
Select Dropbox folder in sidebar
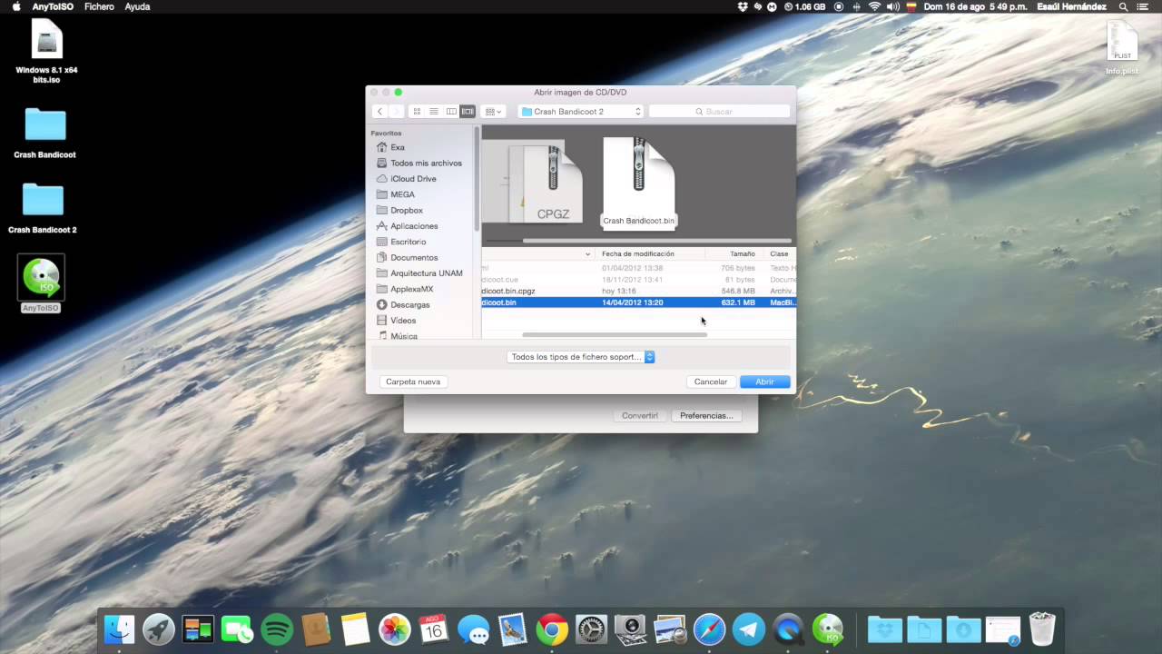[399, 211]
